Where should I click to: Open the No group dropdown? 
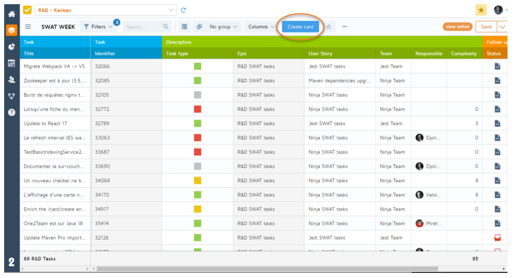pos(223,27)
